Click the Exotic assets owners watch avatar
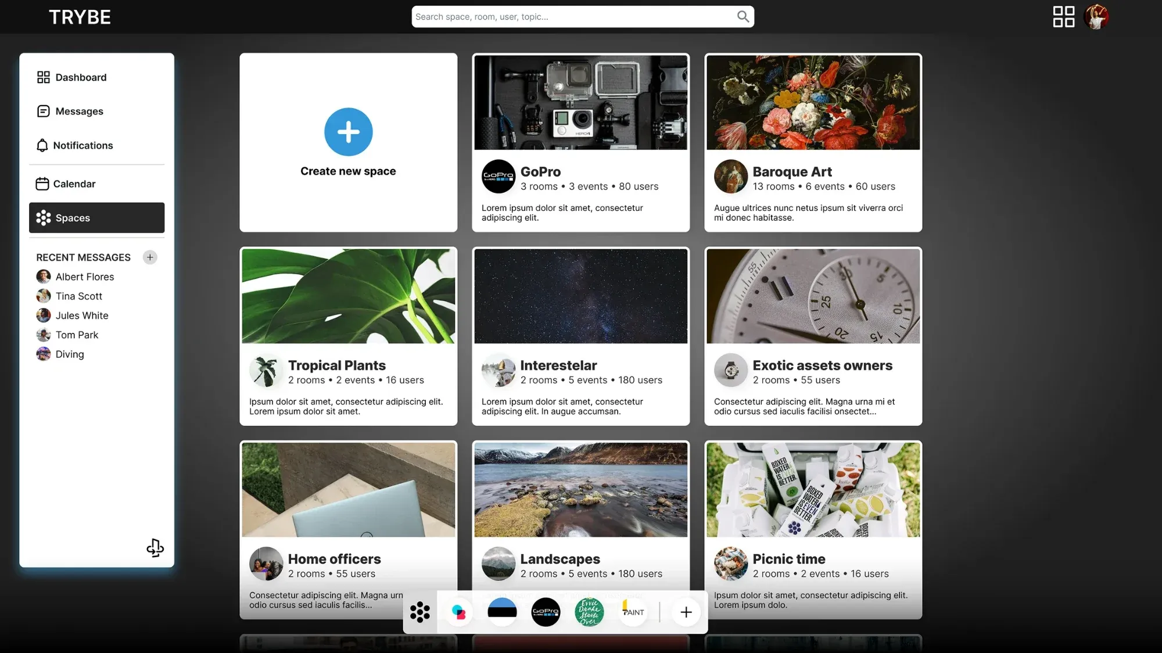This screenshot has height=653, width=1162. (730, 370)
